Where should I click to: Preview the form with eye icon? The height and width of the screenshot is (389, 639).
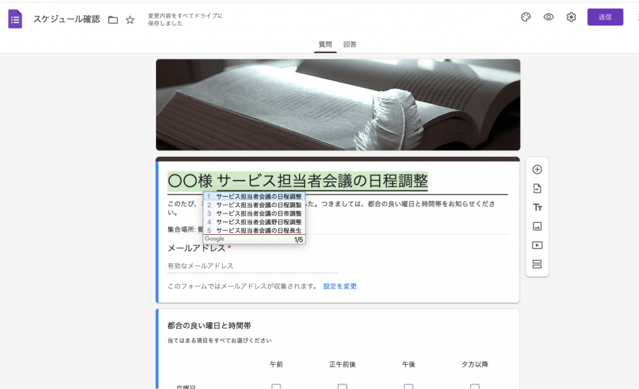(x=549, y=17)
